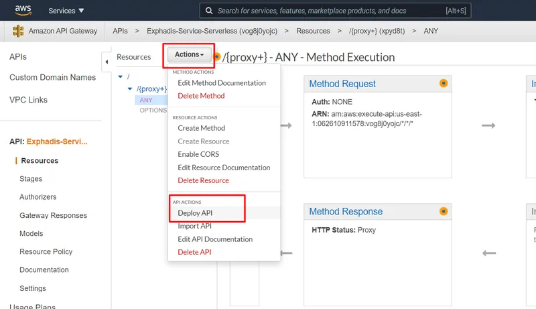Open Authorizers section

pyautogui.click(x=38, y=197)
